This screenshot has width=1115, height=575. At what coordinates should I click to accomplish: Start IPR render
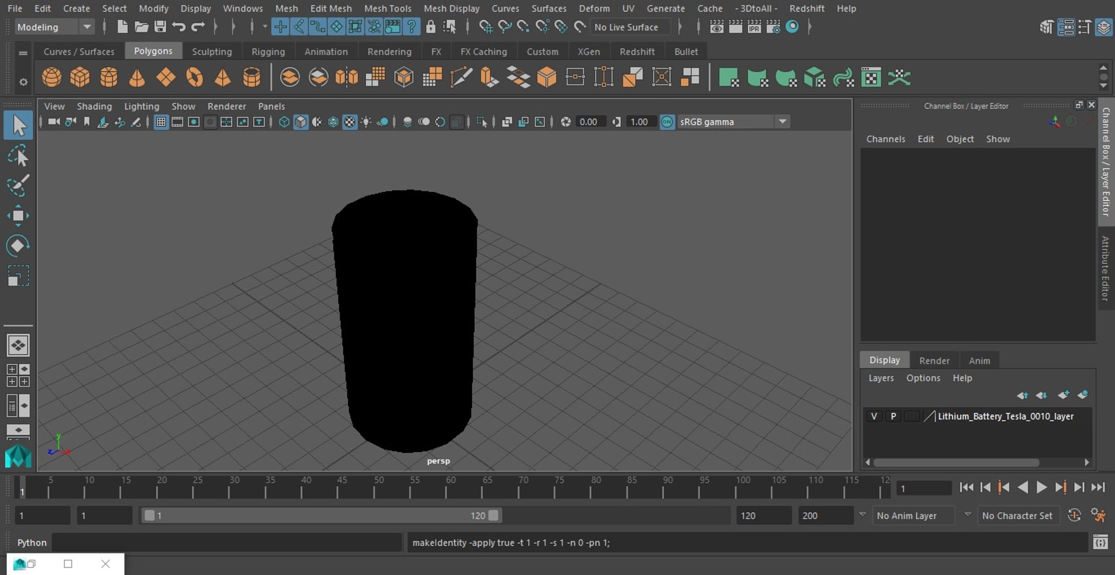click(754, 27)
